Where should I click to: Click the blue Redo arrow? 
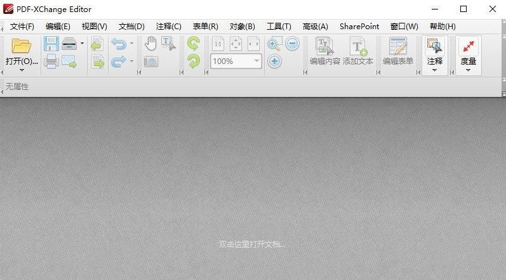119,61
